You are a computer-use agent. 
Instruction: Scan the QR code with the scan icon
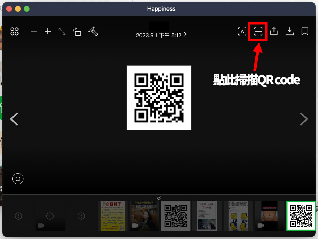click(x=258, y=32)
